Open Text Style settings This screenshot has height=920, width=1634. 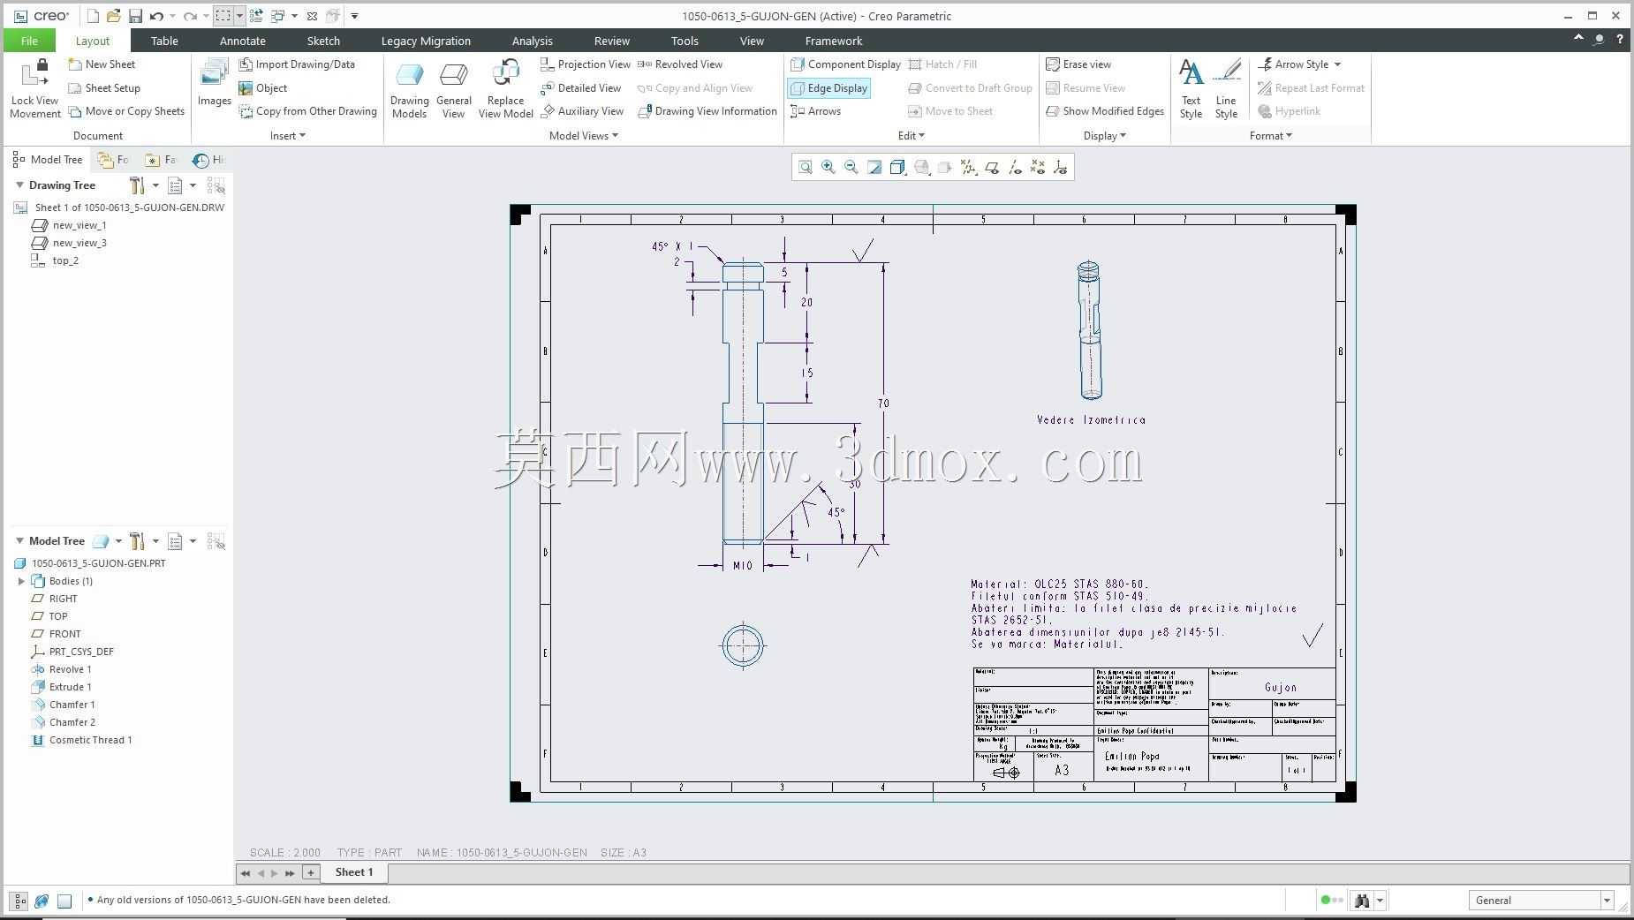1191,90
